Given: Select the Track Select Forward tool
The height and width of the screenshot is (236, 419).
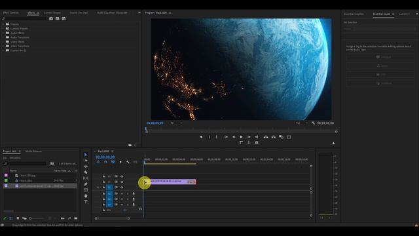Looking at the screenshot, I should tap(86, 161).
